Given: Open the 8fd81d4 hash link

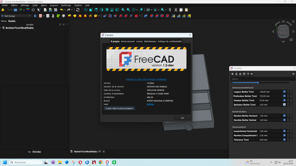Looking at the screenshot, I should 150,104.
